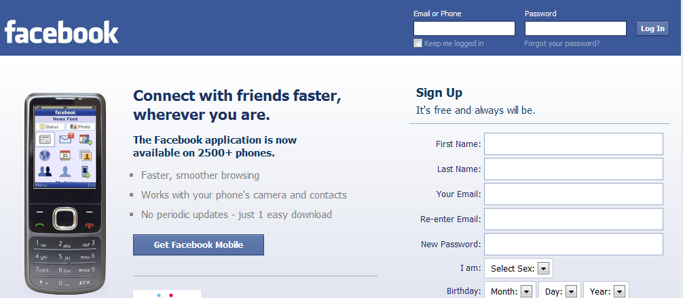This screenshot has width=683, height=298.
Task: Click the green call key on phone
Action: [40, 226]
